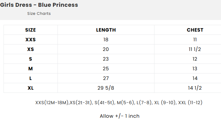The image size is (221, 129).
Task: Click the XS chest value 11 1/2
Action: [195, 49]
